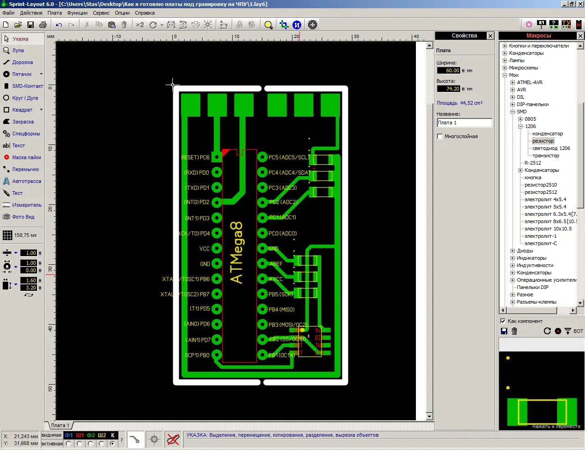Open a layout file with the folder icon

18,25
